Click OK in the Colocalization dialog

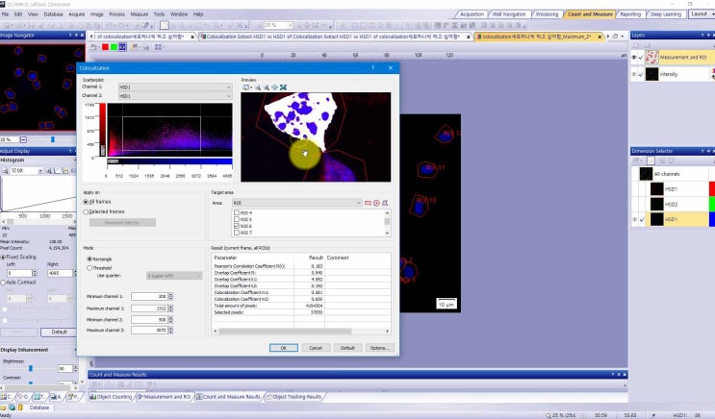(x=283, y=348)
